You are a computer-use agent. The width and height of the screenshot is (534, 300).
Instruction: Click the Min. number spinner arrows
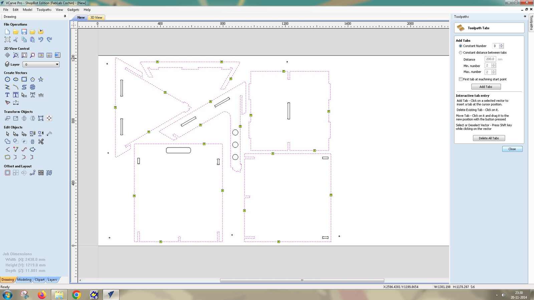(x=494, y=66)
